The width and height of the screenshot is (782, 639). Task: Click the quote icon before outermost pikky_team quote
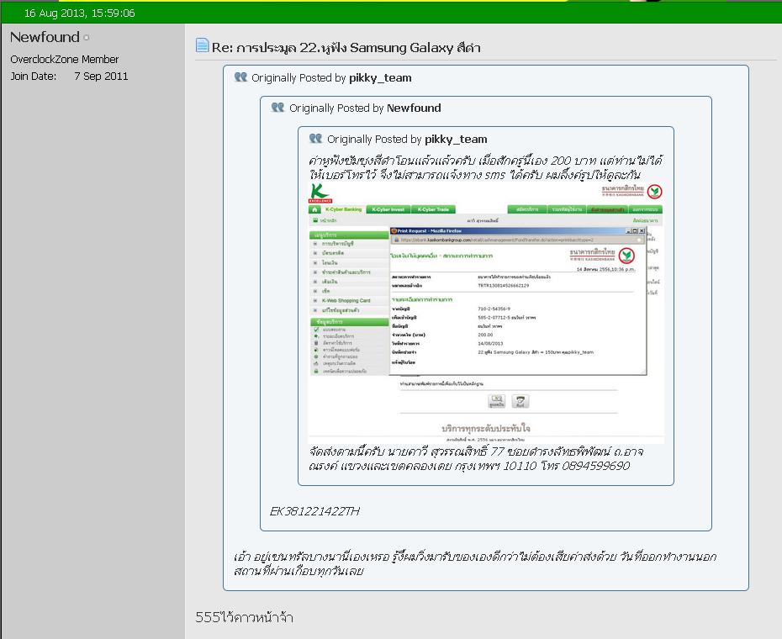coord(240,77)
